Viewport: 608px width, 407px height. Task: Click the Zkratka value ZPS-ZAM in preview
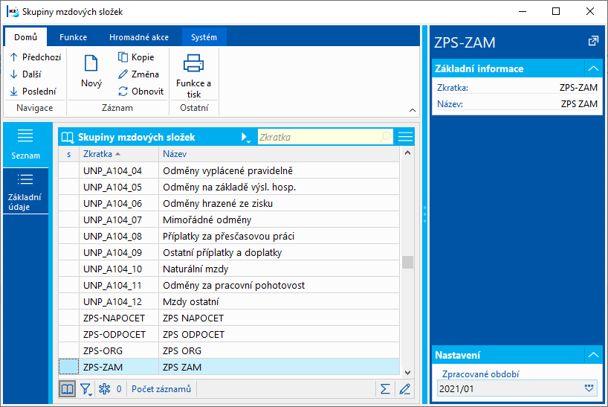coord(578,88)
